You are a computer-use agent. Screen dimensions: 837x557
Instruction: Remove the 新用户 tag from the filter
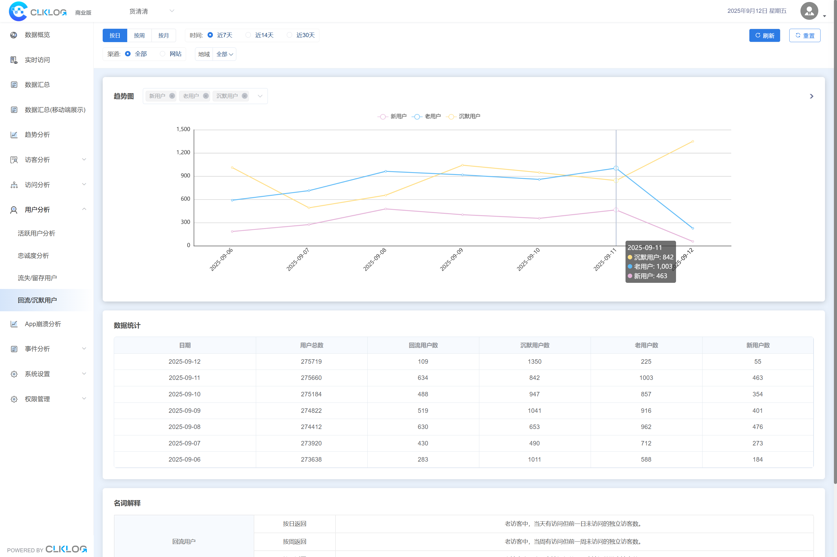pyautogui.click(x=172, y=96)
